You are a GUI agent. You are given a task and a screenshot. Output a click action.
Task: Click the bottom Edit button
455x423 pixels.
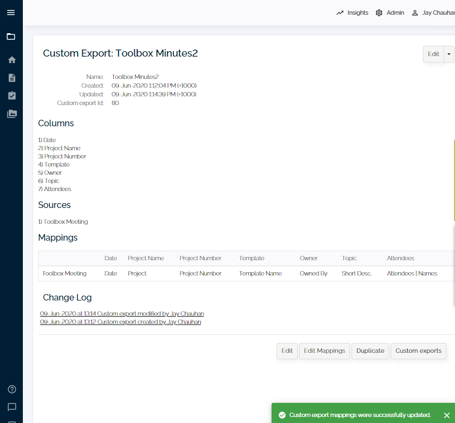pyautogui.click(x=287, y=351)
